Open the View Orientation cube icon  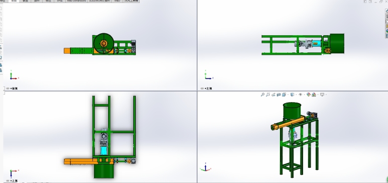coord(284,95)
